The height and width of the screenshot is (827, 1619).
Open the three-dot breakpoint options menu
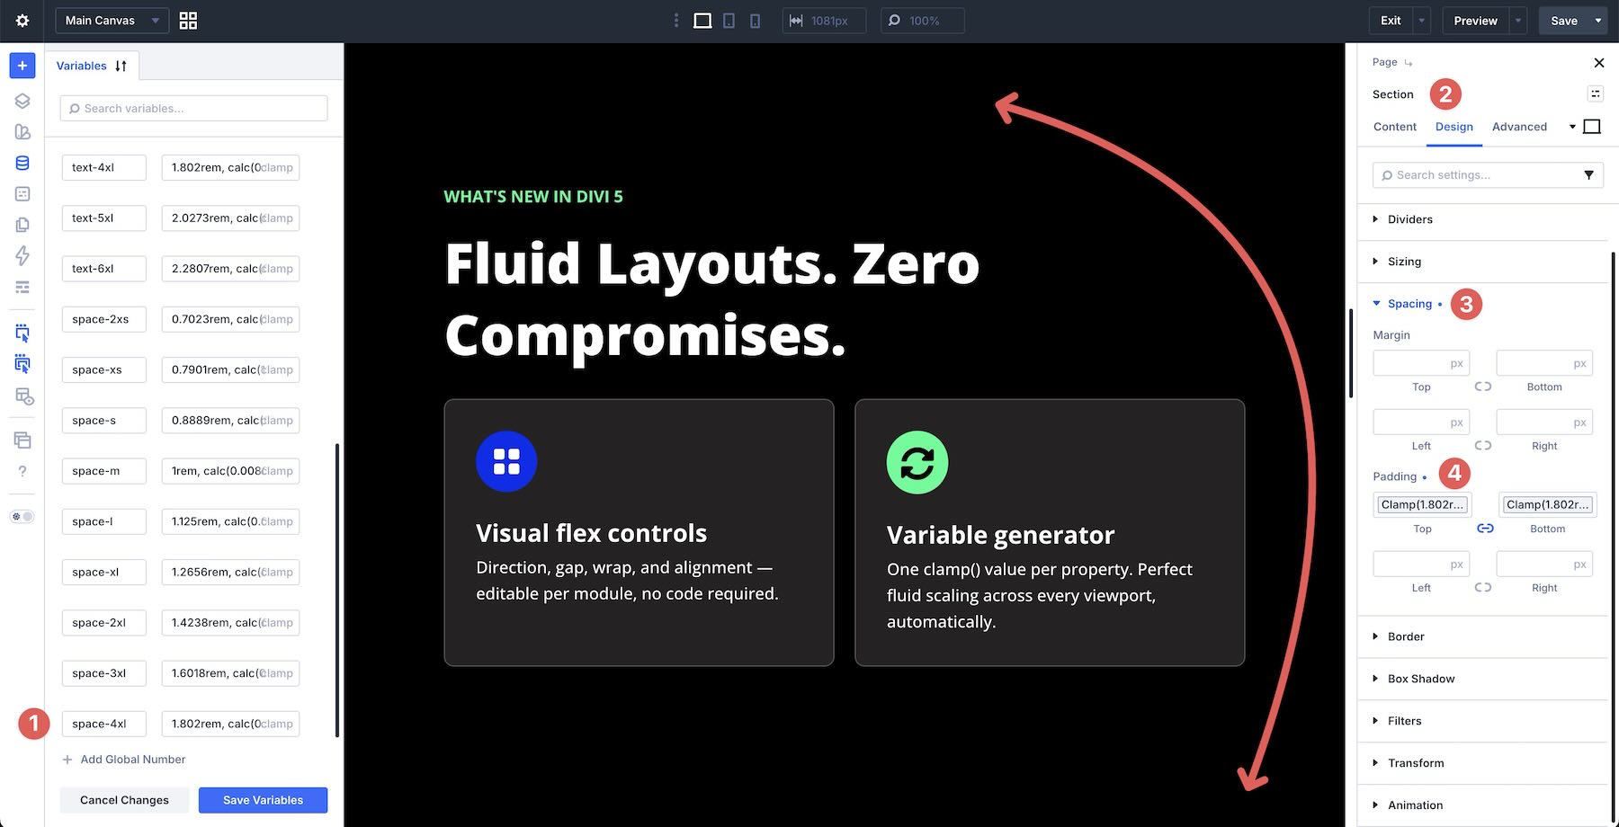point(676,21)
